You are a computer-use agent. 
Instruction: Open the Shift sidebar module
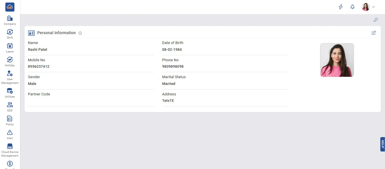10,34
